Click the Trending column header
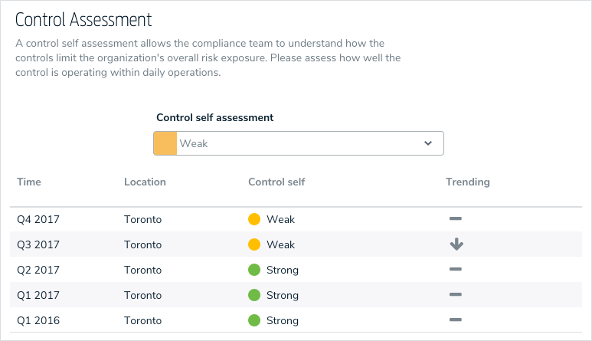Image resolution: width=592 pixels, height=341 pixels. (x=467, y=182)
